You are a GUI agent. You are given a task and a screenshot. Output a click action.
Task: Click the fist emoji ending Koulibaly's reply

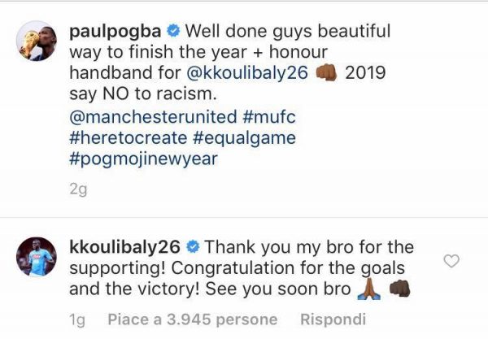tap(399, 289)
